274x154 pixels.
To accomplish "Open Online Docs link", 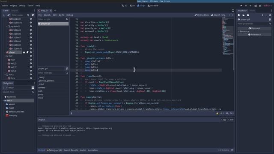I will [x=202, y=15].
